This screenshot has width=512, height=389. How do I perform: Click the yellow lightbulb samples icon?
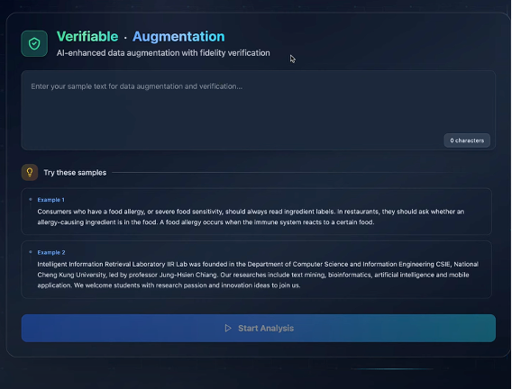tap(30, 172)
